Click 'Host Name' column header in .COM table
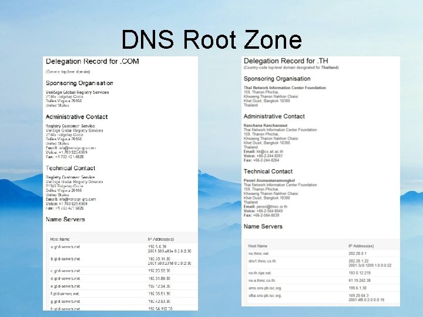This screenshot has width=423, height=317. [60, 239]
